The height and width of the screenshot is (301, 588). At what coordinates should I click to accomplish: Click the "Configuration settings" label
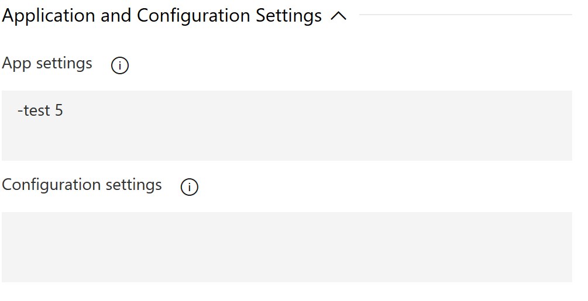pyautogui.click(x=82, y=185)
